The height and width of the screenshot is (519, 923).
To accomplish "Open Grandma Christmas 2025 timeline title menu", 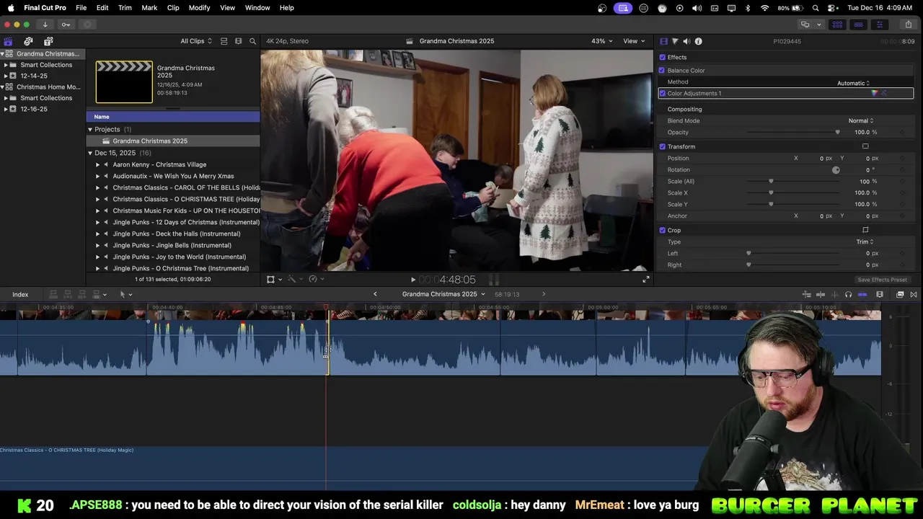I will pyautogui.click(x=443, y=294).
